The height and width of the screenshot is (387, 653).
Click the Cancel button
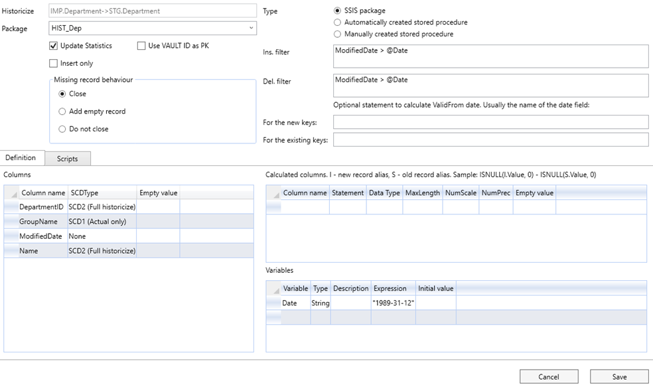pos(548,376)
